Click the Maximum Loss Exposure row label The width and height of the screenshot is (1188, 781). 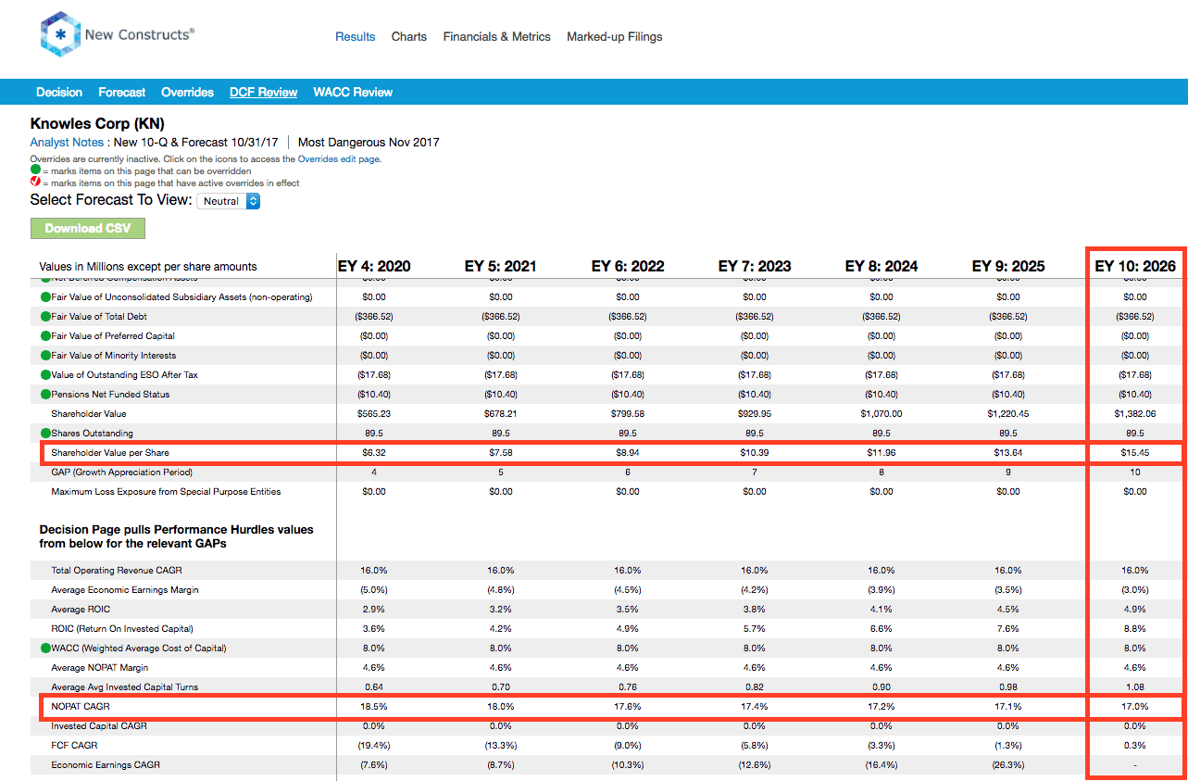click(166, 492)
